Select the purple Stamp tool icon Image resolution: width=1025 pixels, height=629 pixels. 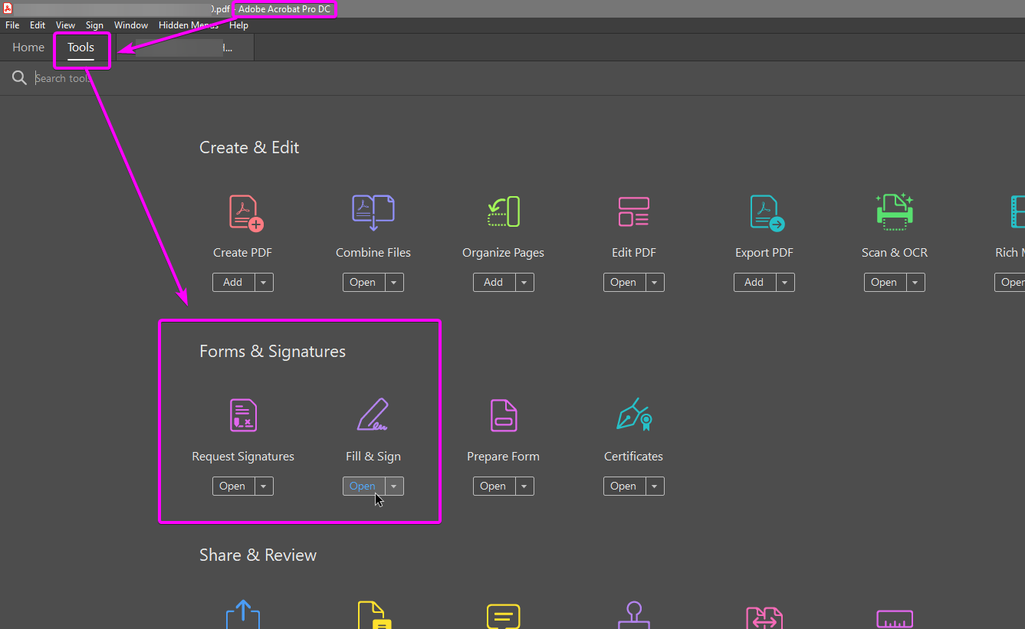[x=634, y=615]
